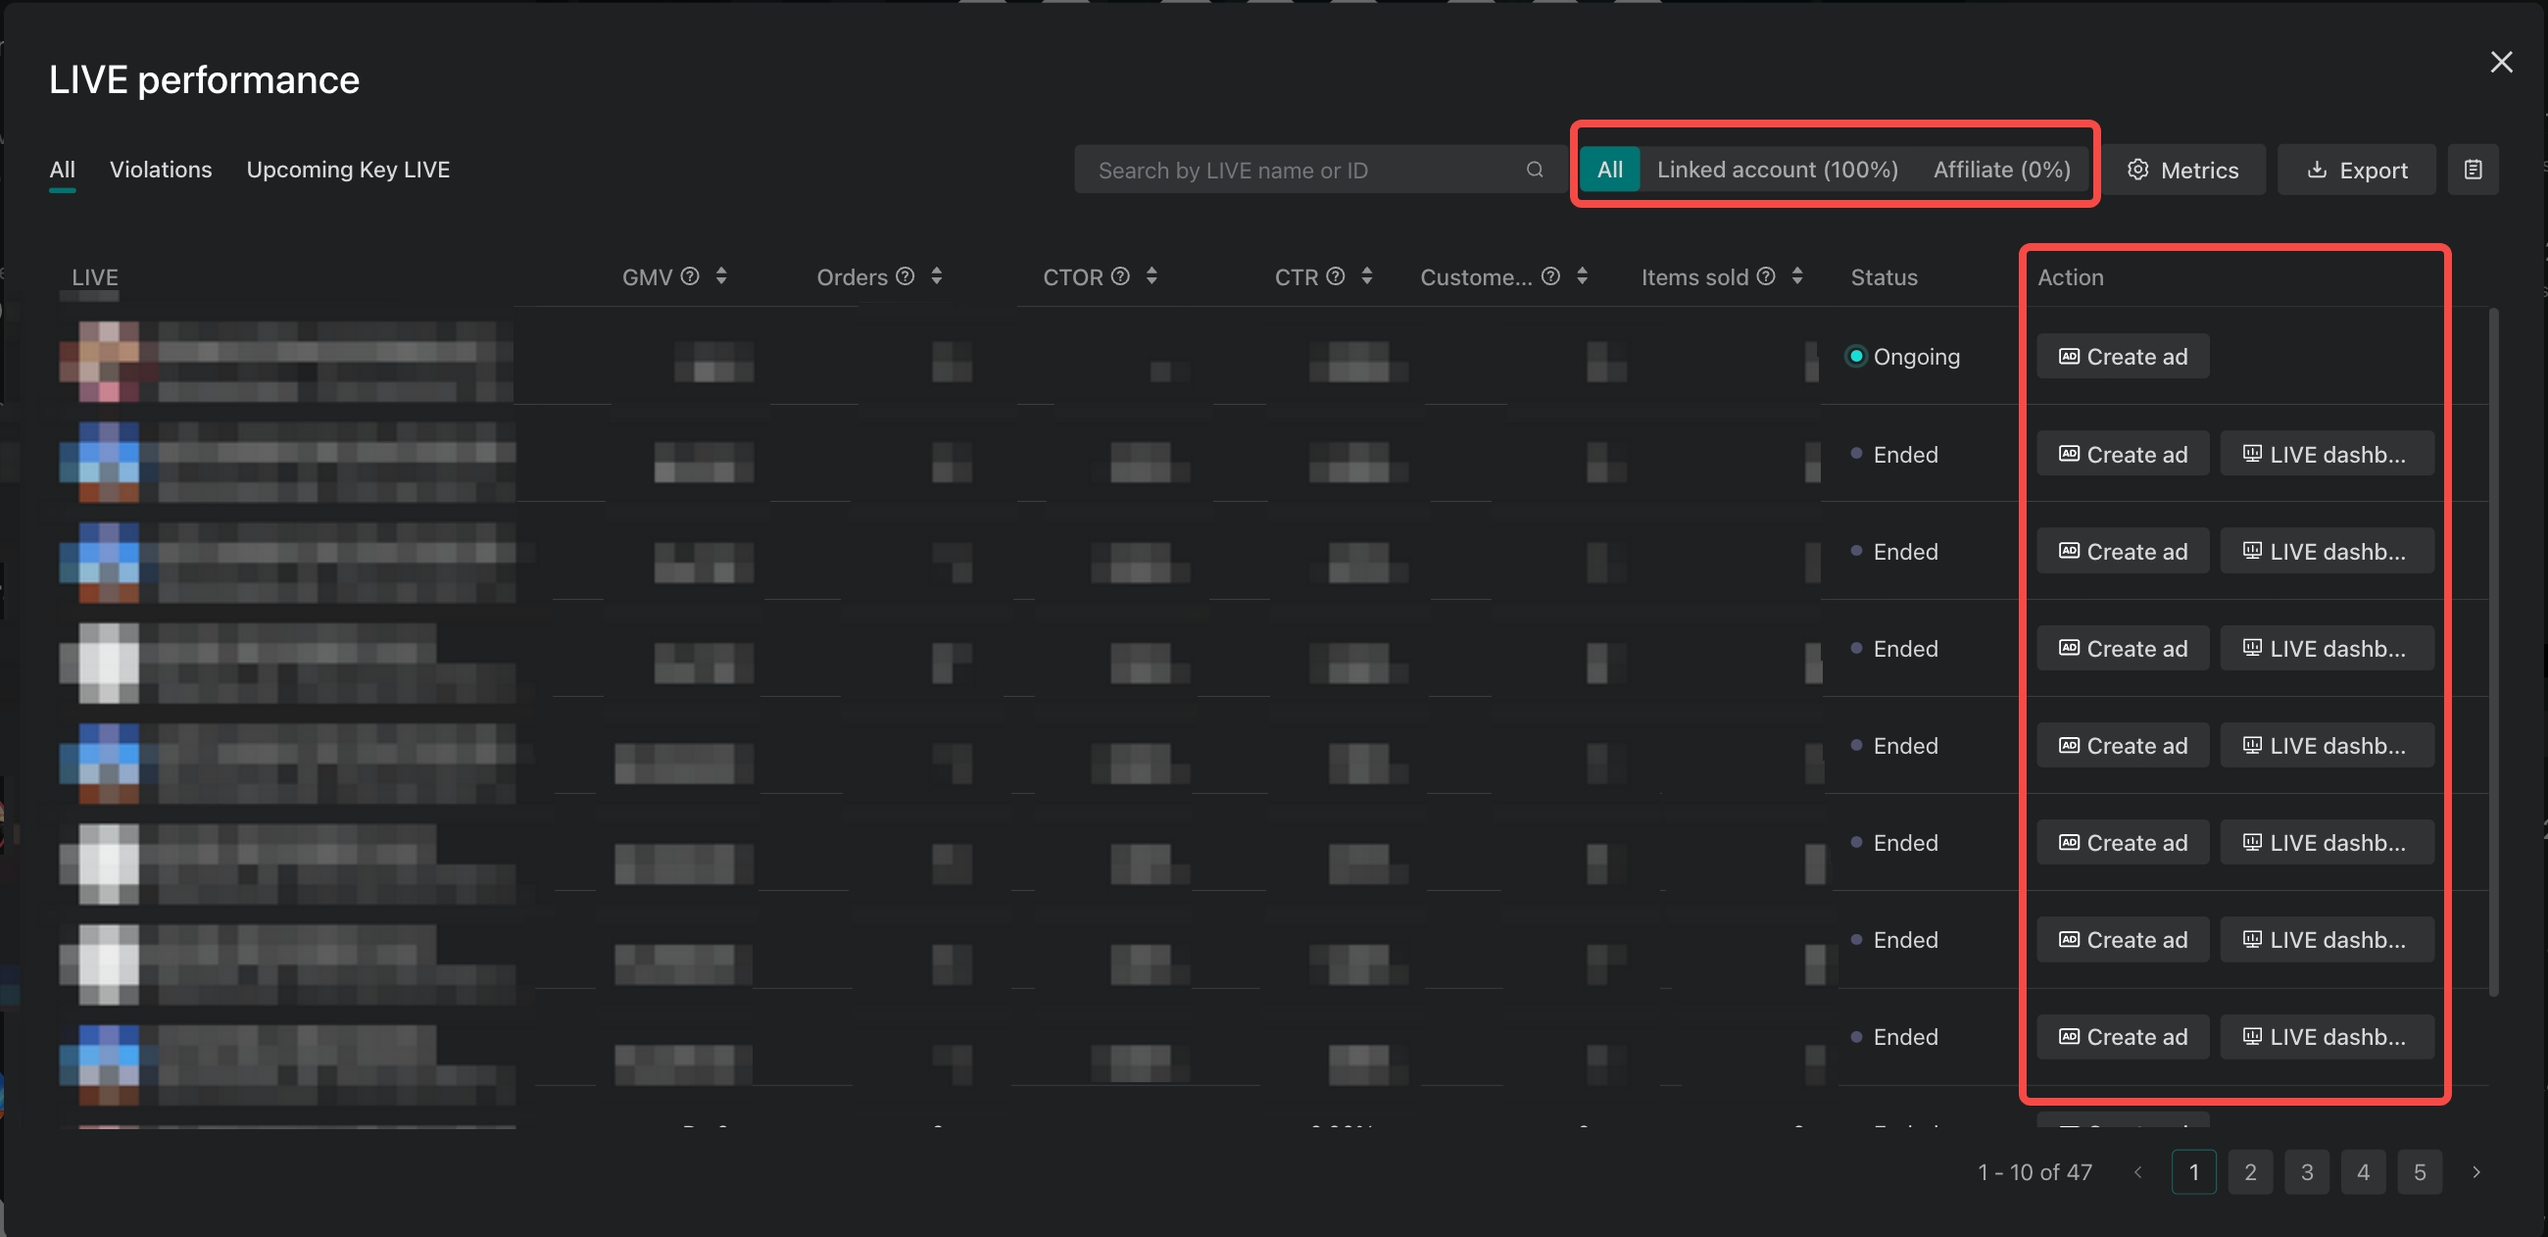Open LIVE dashboard for first Ended row
Screen dimensions: 2548x1237
click(2326, 454)
